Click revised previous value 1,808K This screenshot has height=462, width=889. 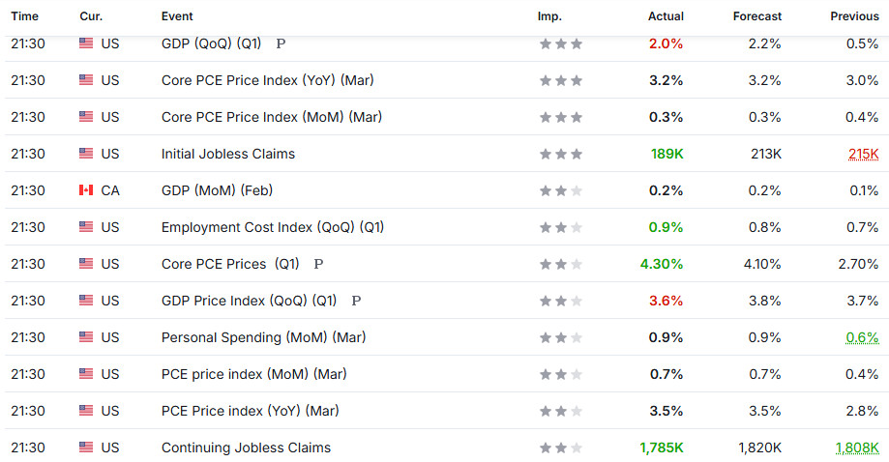(x=857, y=448)
